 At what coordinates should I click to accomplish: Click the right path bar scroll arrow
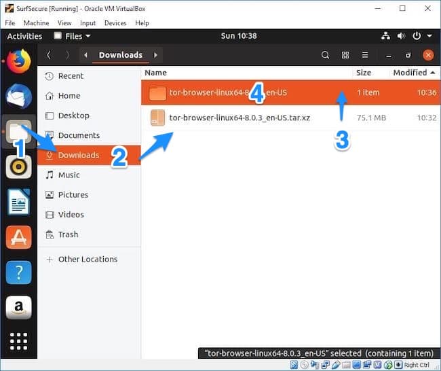155,55
